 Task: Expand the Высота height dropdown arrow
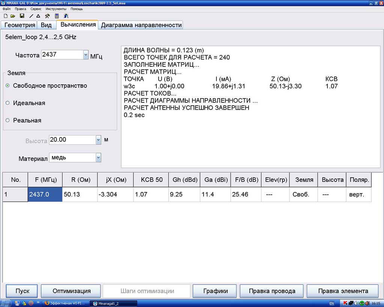coord(98,140)
